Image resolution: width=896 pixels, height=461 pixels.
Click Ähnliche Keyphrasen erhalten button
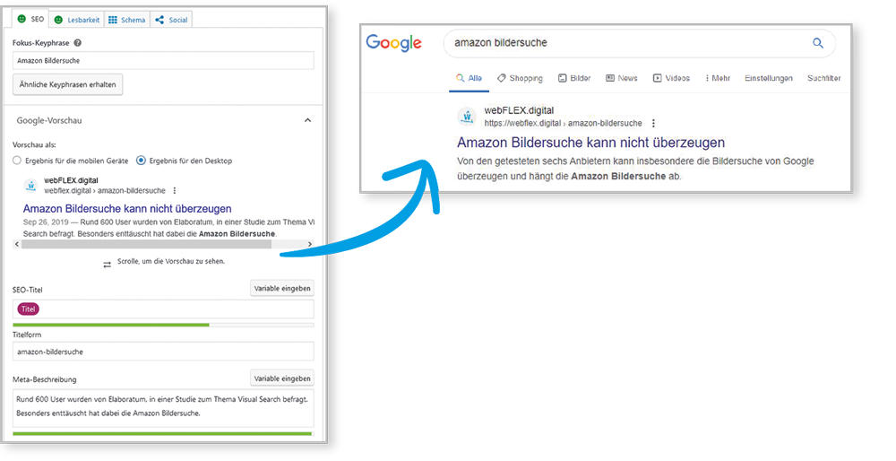click(67, 84)
